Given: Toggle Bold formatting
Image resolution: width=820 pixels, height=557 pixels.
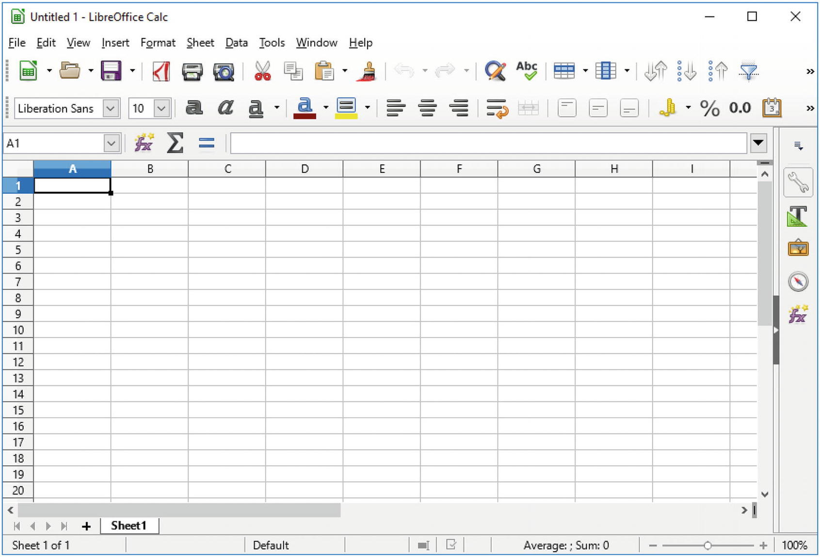Looking at the screenshot, I should pyautogui.click(x=194, y=108).
